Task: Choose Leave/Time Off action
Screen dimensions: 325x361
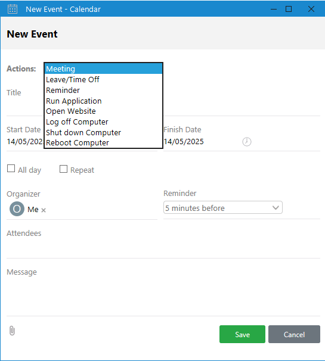Action: click(104, 79)
